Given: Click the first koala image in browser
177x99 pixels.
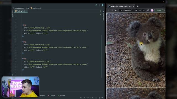Looking at the screenshot, I should point(136,50).
